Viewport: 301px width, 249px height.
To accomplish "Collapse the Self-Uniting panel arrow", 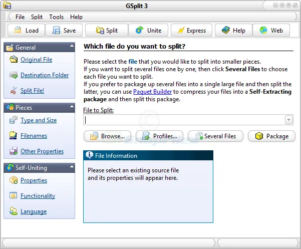I will [x=72, y=166].
